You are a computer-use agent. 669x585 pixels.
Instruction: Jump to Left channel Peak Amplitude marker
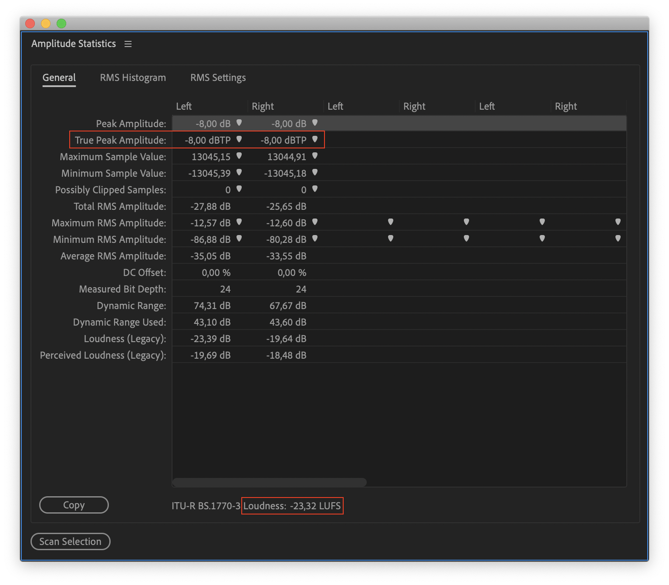click(239, 123)
